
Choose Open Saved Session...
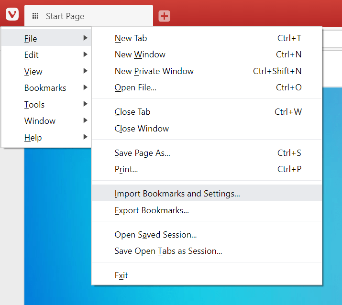click(x=207, y=235)
